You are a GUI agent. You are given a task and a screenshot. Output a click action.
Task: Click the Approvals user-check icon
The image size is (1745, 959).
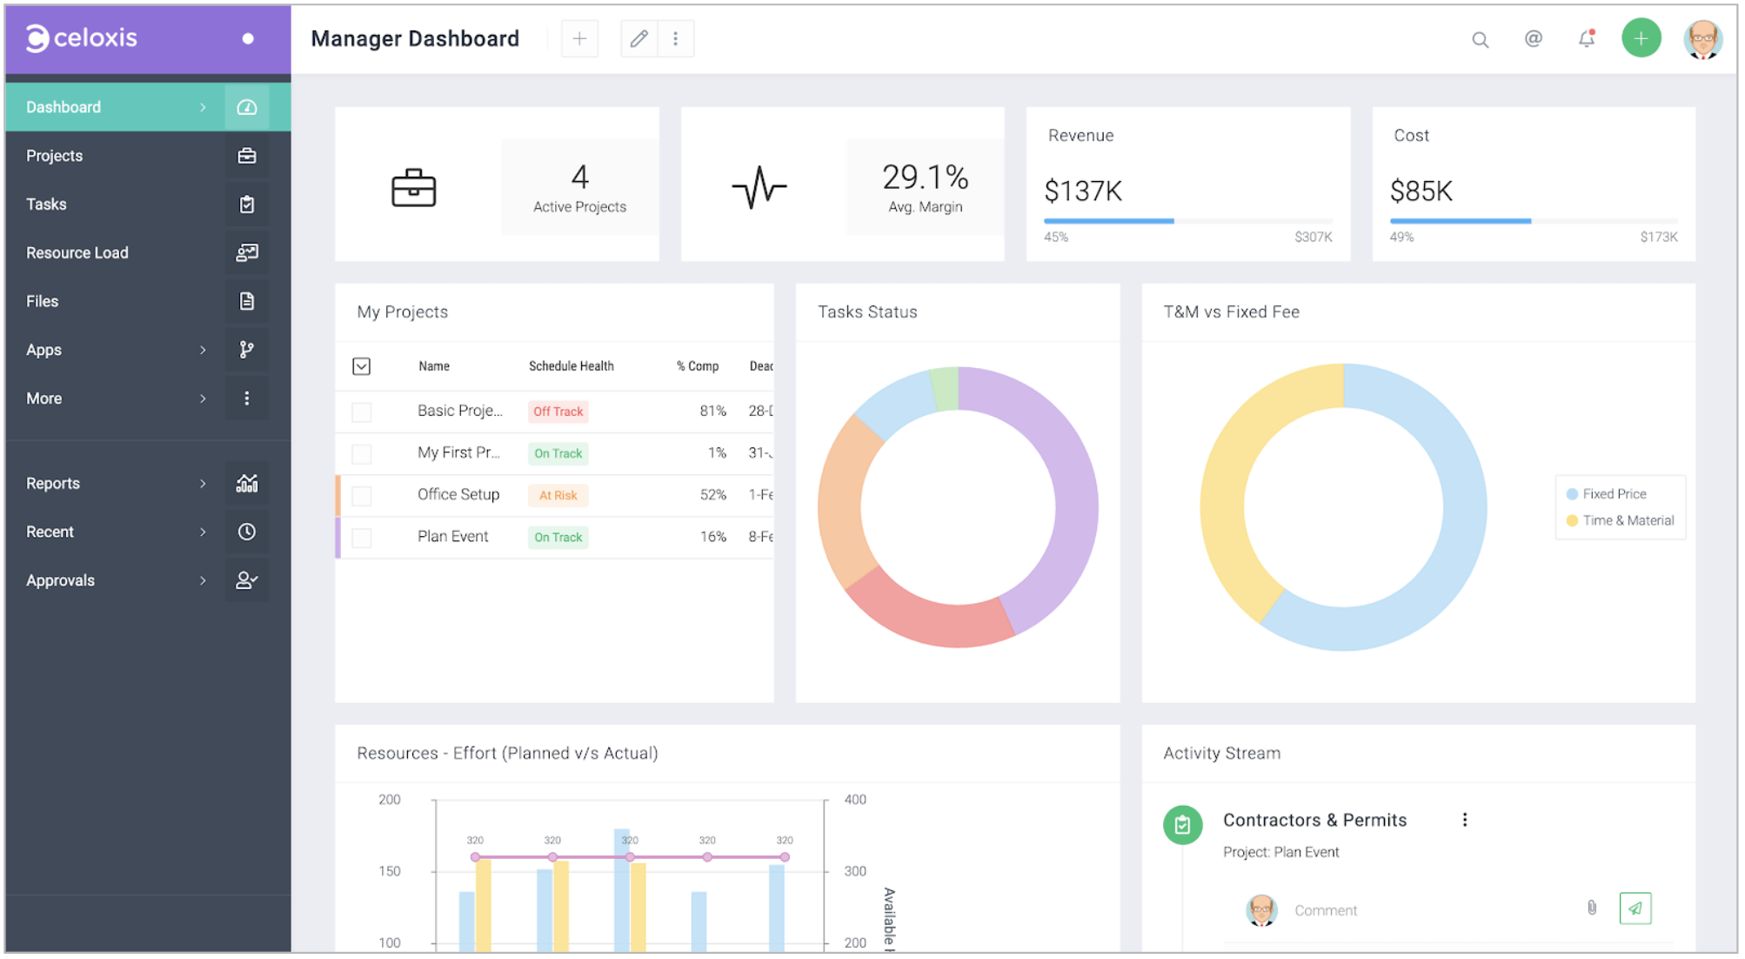coord(246,580)
